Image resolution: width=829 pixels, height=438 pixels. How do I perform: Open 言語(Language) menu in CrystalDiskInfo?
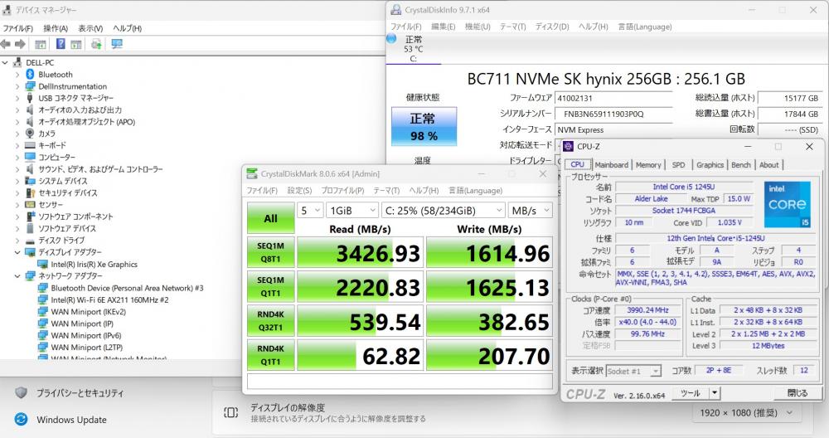[645, 27]
